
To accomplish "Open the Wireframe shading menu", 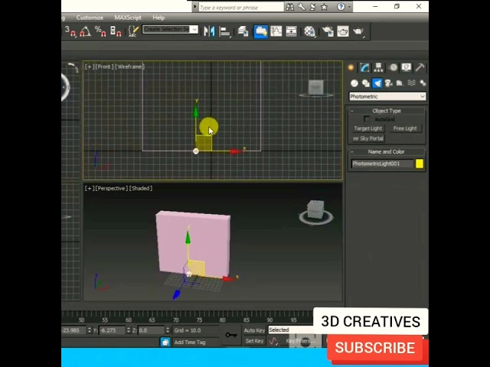I will pyautogui.click(x=129, y=67).
